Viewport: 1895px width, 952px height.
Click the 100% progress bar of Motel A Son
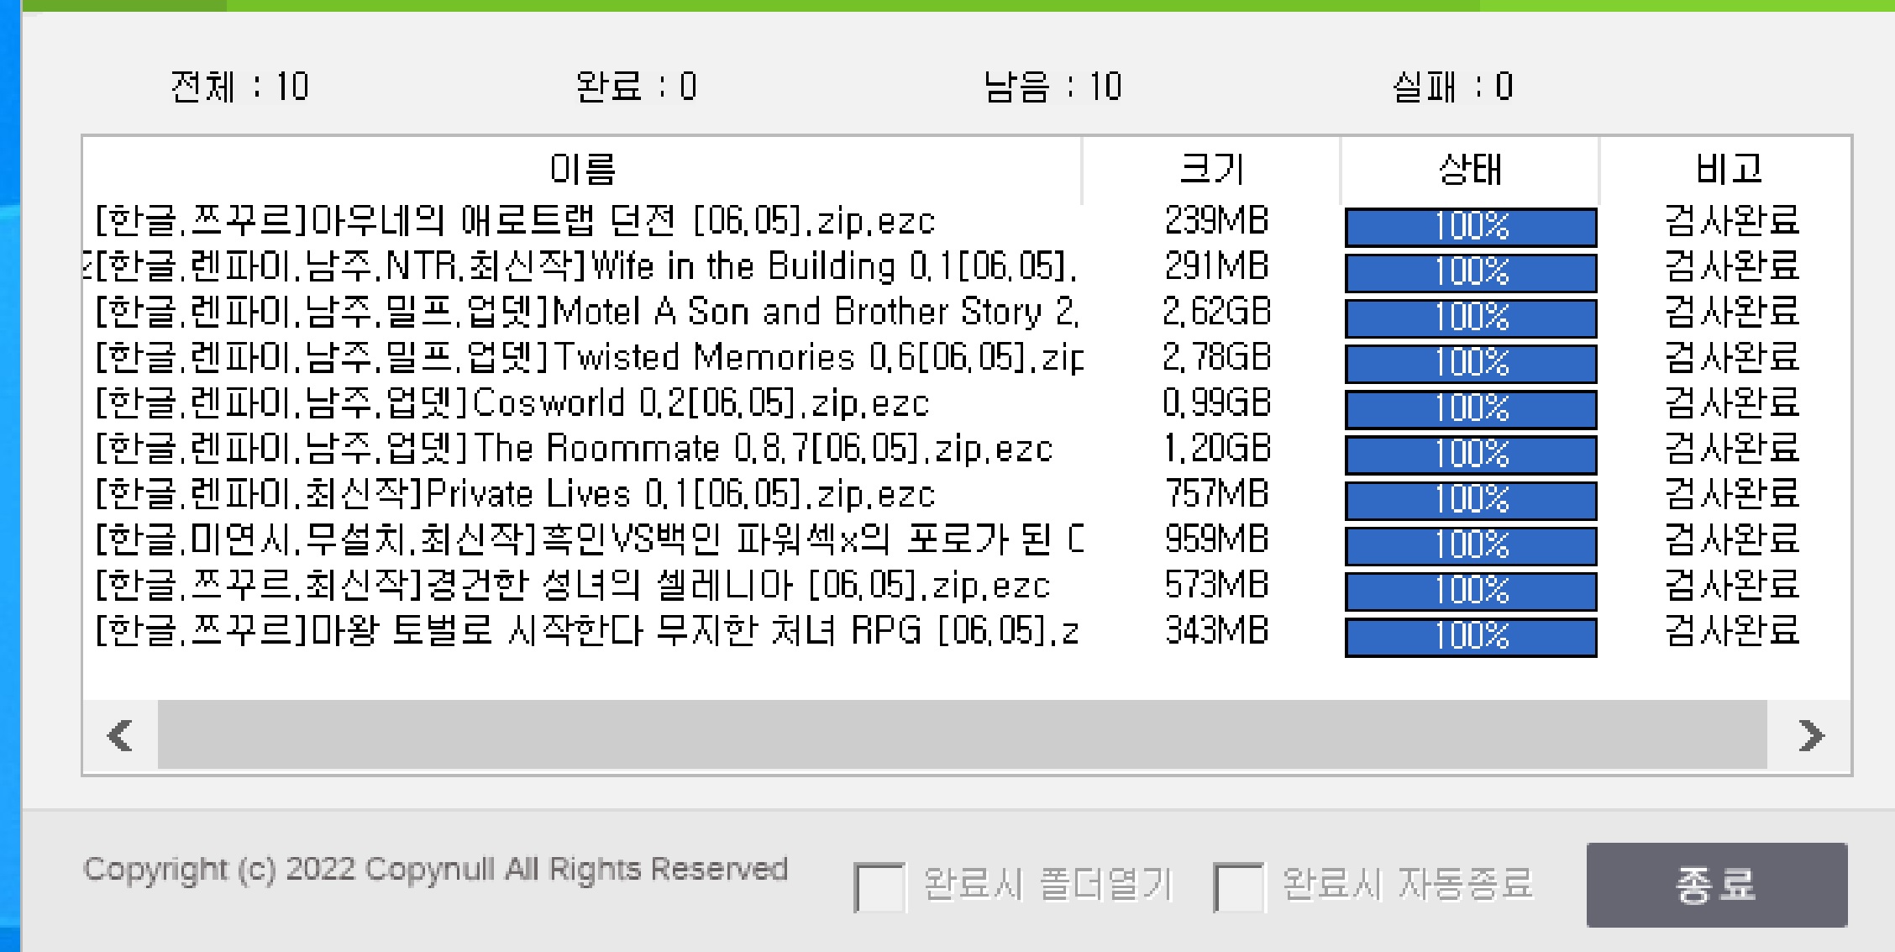click(1471, 316)
